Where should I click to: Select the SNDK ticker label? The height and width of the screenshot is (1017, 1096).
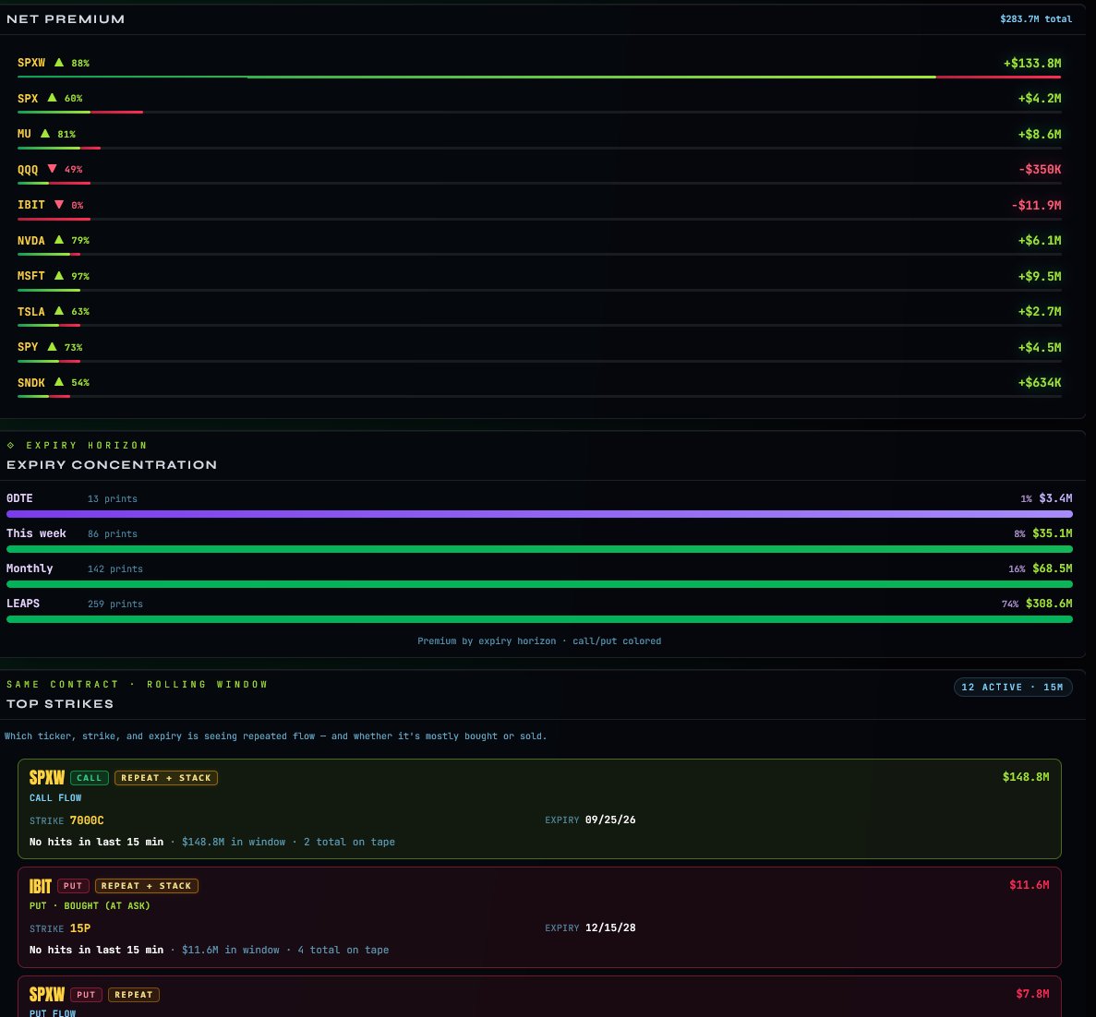pos(30,383)
